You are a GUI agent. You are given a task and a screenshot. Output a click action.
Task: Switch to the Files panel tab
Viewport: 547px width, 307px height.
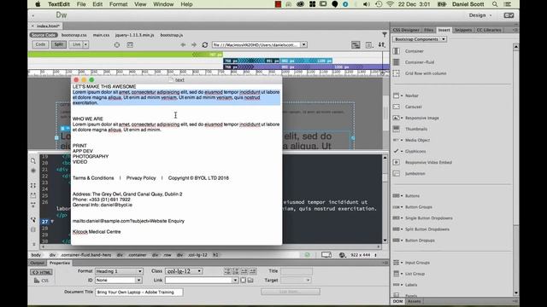(x=428, y=31)
